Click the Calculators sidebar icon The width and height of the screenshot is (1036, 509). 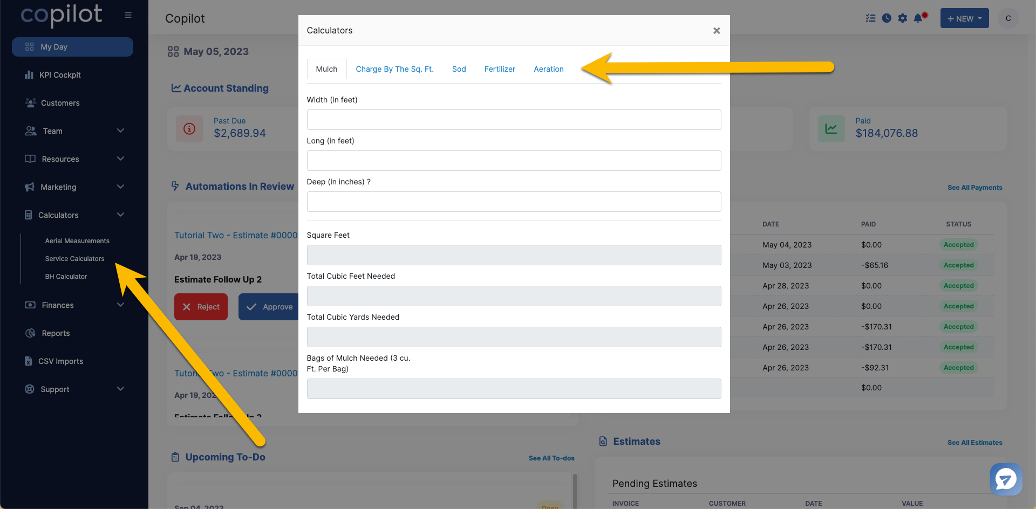click(x=28, y=215)
